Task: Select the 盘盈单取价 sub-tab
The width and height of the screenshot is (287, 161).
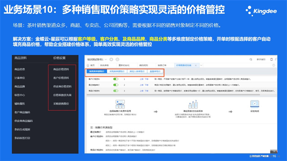Action: point(155,71)
